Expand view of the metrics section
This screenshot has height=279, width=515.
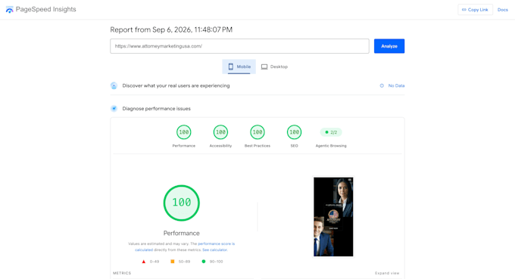[387, 273]
